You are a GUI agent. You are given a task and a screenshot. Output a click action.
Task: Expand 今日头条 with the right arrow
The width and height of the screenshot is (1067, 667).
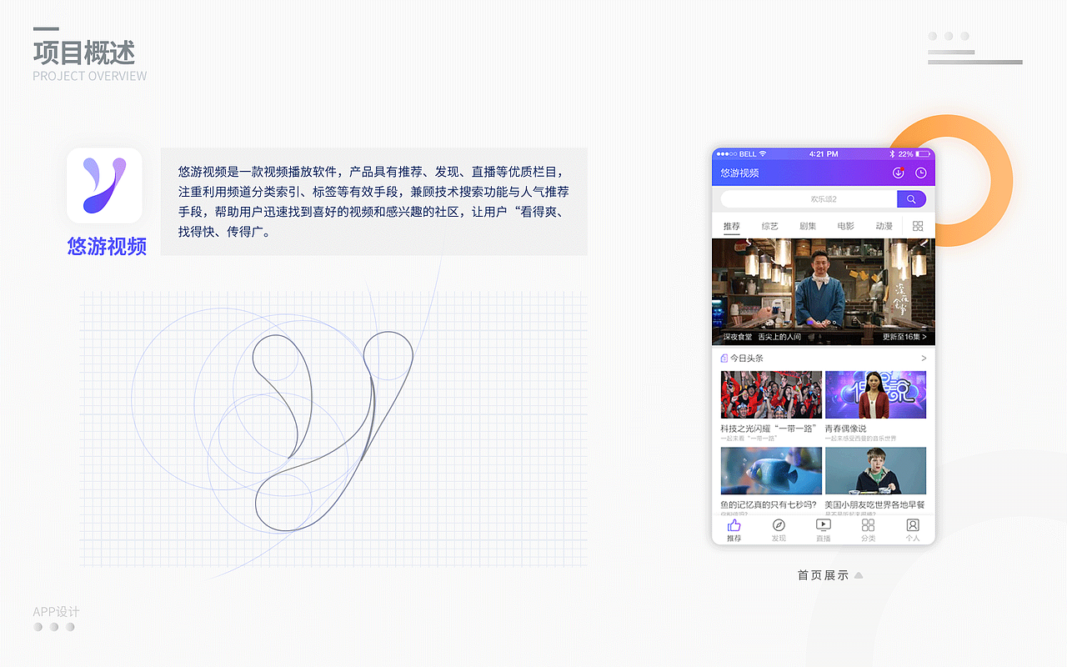923,359
